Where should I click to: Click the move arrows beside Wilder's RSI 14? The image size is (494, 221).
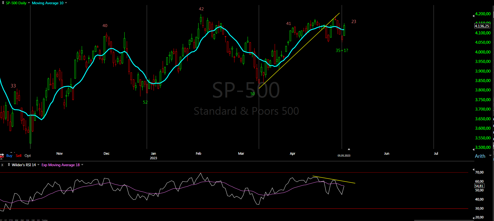click(x=9, y=165)
